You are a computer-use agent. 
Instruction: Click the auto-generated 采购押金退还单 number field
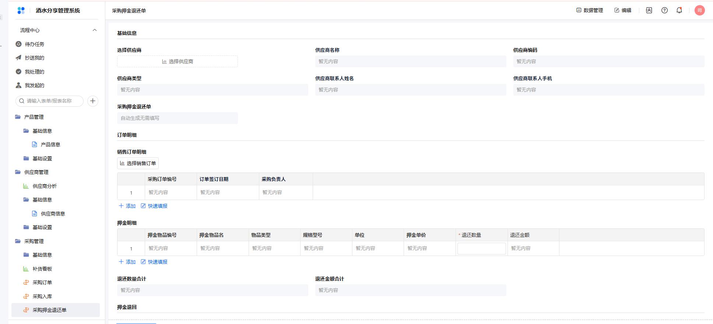(x=178, y=118)
